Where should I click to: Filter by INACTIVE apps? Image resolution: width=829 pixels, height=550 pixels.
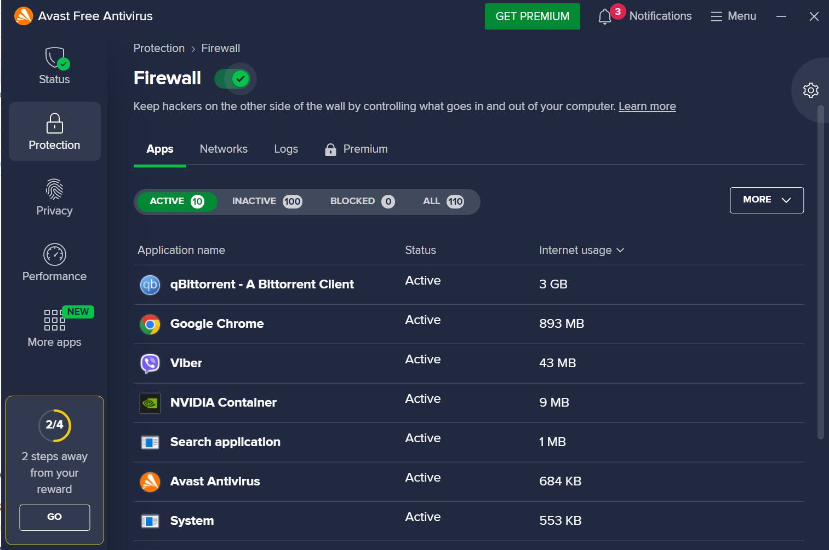267,201
